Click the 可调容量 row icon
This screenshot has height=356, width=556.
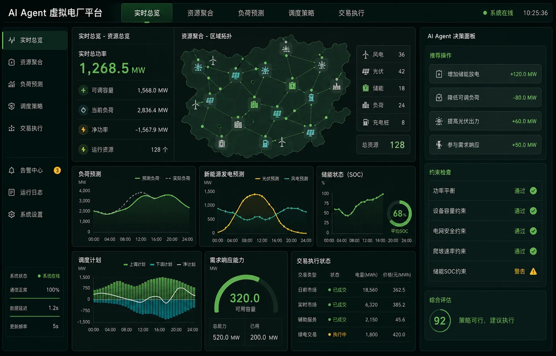pyautogui.click(x=83, y=90)
